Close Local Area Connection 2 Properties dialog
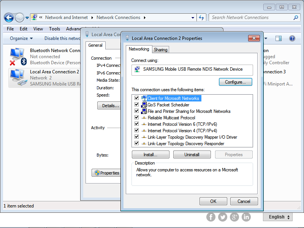 [254, 38]
